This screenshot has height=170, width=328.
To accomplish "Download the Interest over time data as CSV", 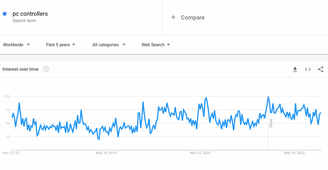I will click(x=295, y=69).
